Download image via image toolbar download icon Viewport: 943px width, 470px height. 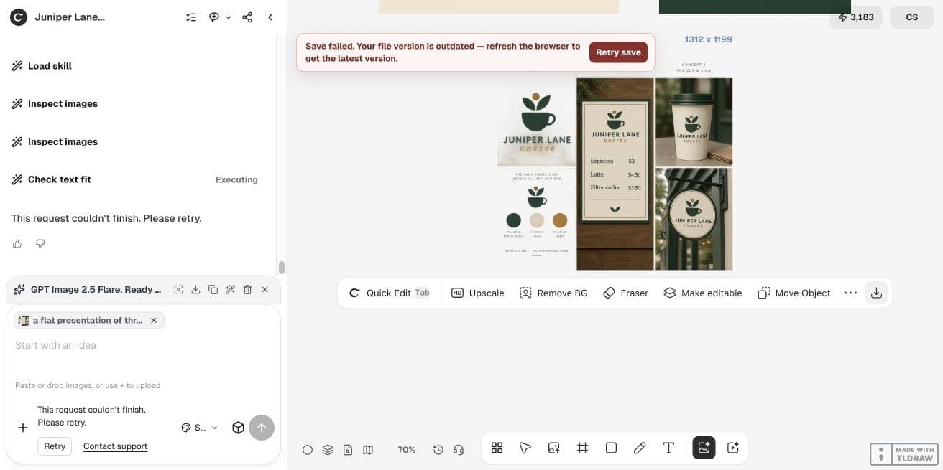pos(876,293)
